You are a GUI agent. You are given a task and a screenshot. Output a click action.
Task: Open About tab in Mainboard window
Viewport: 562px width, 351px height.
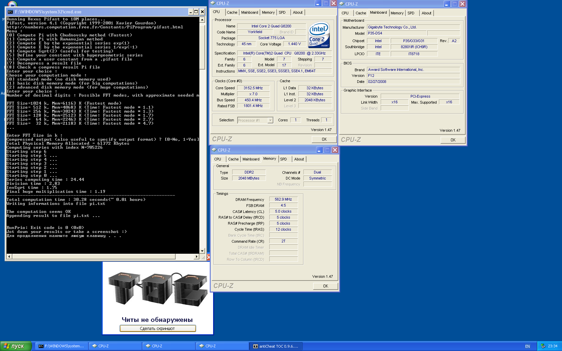point(427,13)
